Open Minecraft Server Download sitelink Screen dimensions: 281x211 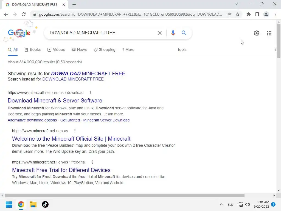(x=106, y=120)
